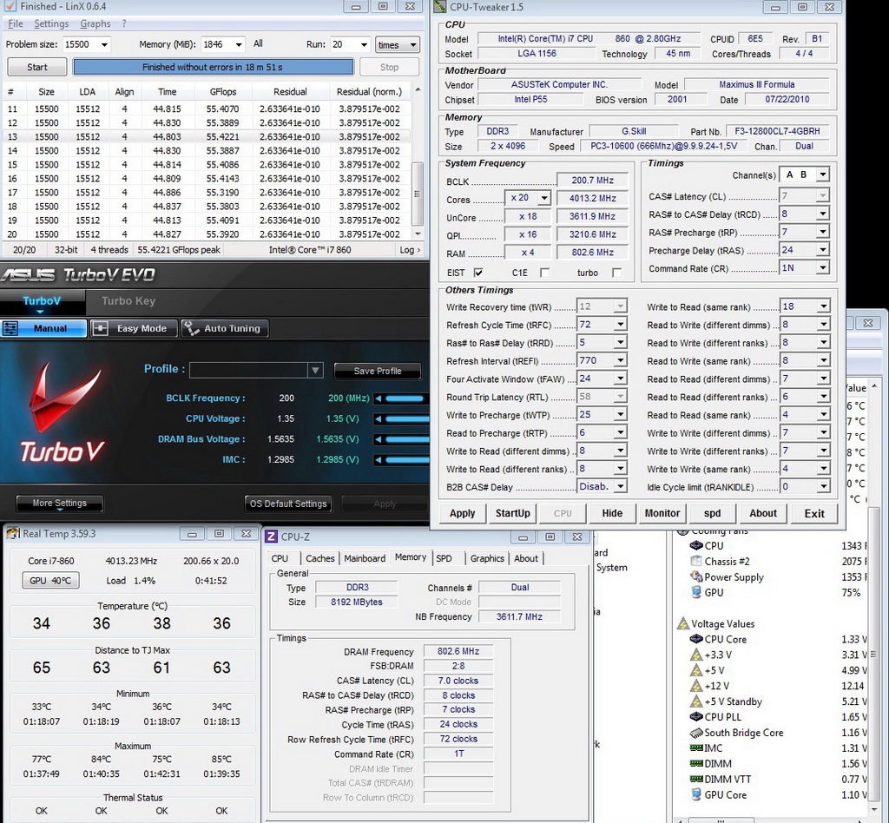Click the DIMM VTT voltage icon
The width and height of the screenshot is (889, 823).
[x=696, y=780]
